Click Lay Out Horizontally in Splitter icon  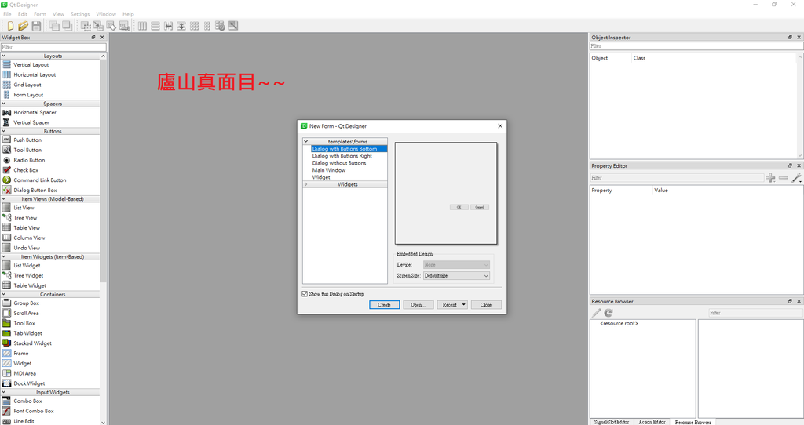click(x=168, y=26)
